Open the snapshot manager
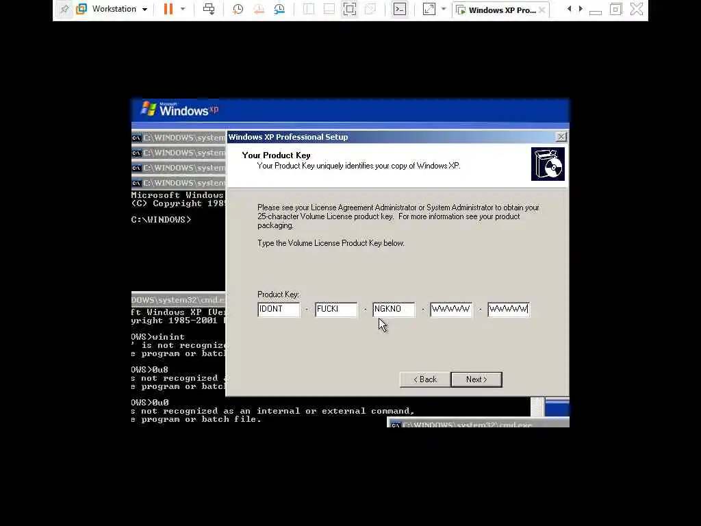The height and width of the screenshot is (526, 701). (279, 9)
